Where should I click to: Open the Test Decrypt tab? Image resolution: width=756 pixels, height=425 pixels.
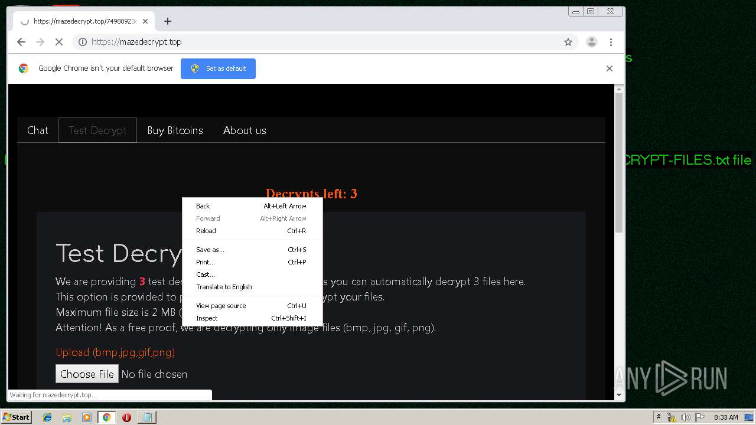[x=97, y=130]
